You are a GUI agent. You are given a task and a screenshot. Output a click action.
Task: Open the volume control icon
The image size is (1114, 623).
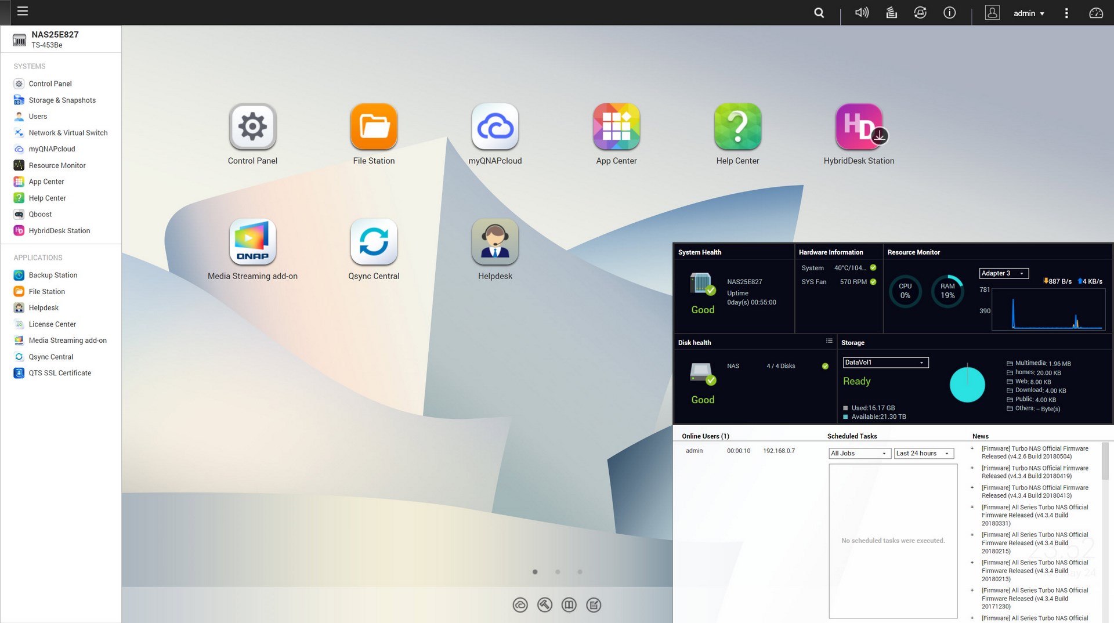(862, 12)
